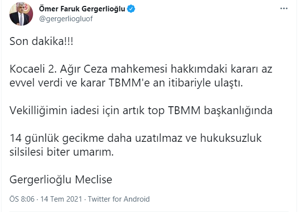Click the blue verified badge

pos(131,9)
